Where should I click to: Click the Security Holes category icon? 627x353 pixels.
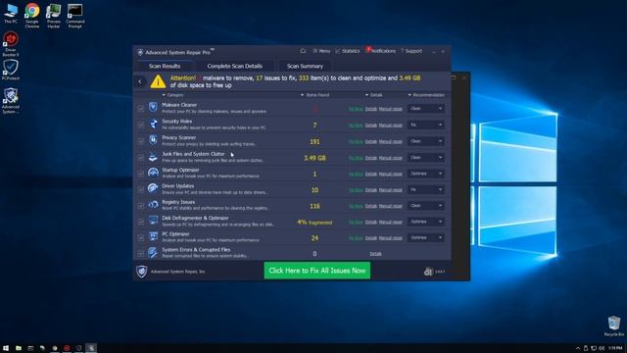click(153, 124)
